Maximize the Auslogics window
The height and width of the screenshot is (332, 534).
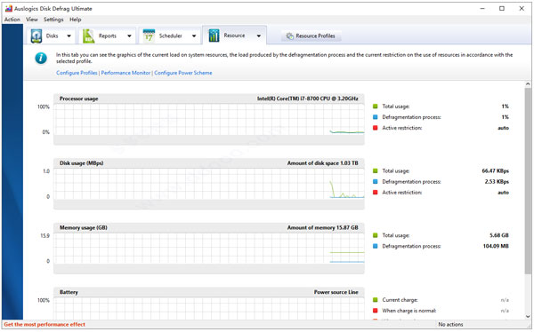(502, 9)
